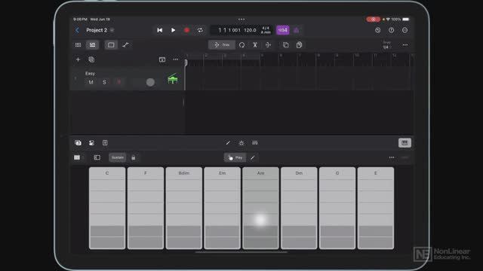Tap the 1 1 1 001 position display
The height and width of the screenshot is (271, 483).
point(229,30)
